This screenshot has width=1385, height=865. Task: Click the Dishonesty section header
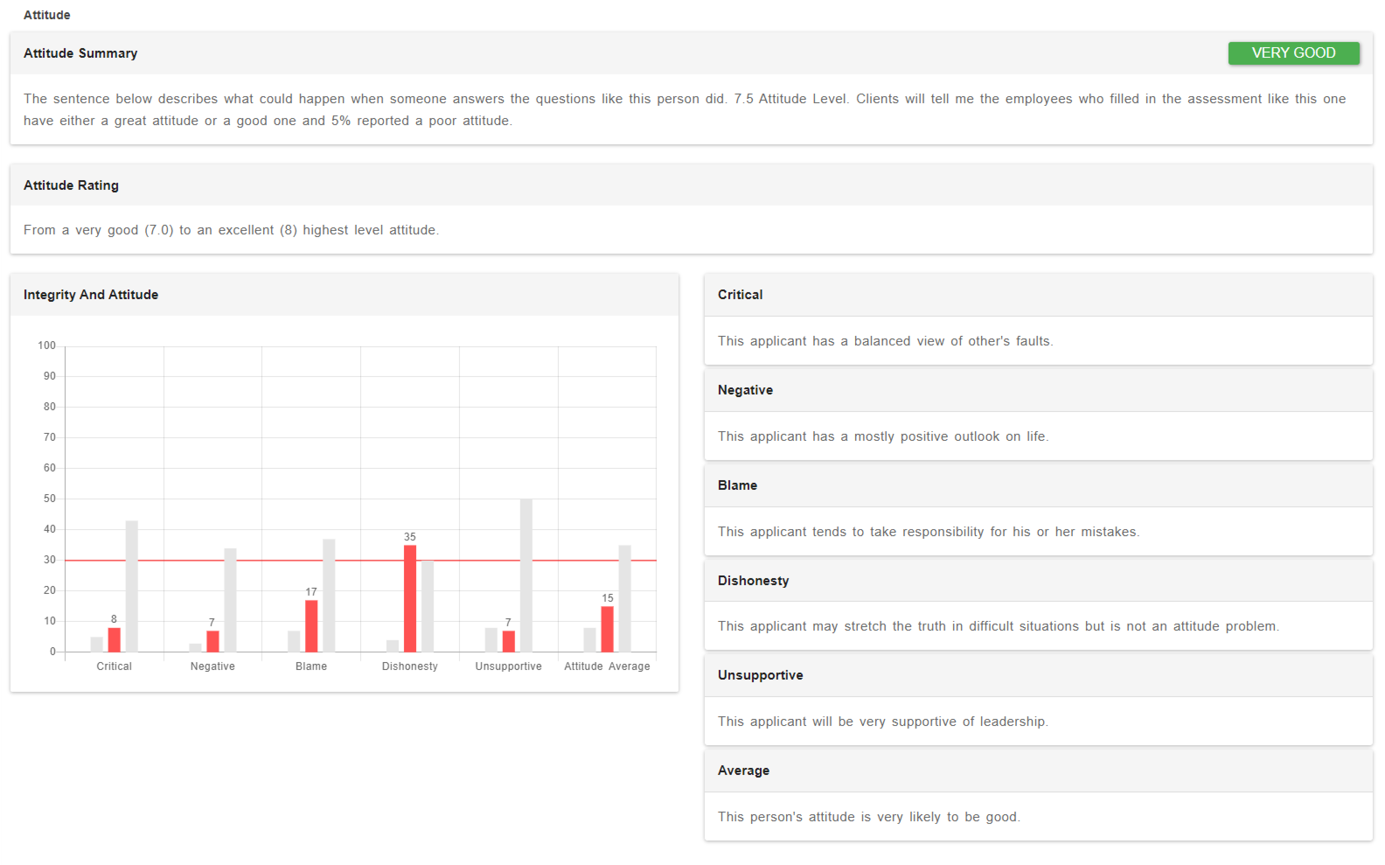pos(753,581)
